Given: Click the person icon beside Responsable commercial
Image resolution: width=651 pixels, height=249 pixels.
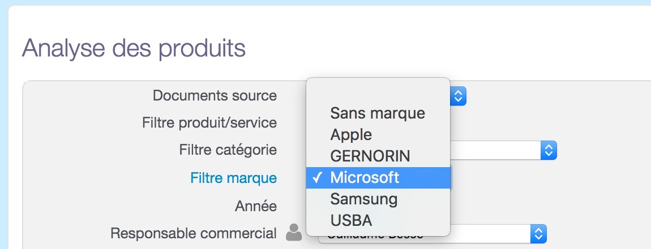Looking at the screenshot, I should pos(294,233).
